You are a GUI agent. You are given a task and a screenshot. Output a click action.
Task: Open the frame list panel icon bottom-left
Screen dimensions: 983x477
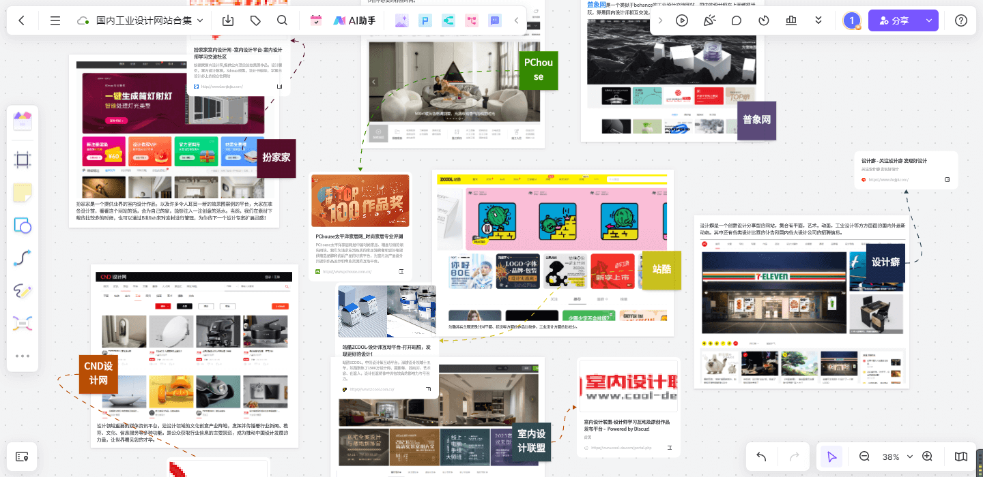(22, 457)
